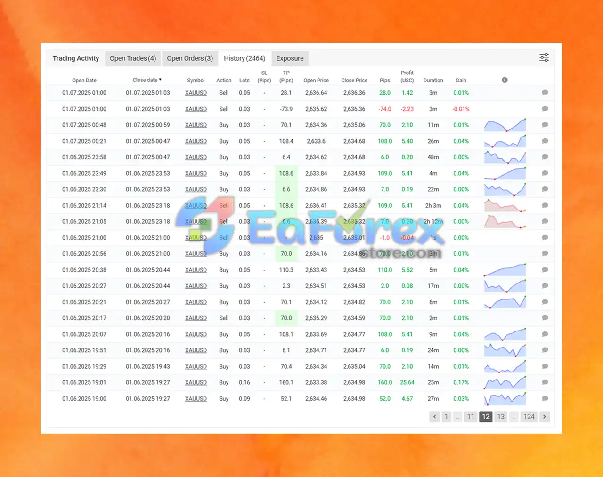The width and height of the screenshot is (603, 477).
Task: Open comment icon for trade opened 01.06.2025 19:51
Action: pyautogui.click(x=545, y=350)
